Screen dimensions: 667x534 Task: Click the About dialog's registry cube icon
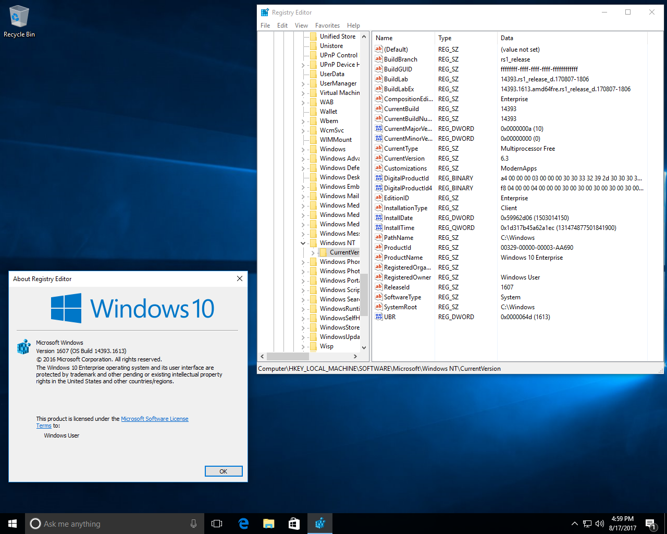pyautogui.click(x=23, y=347)
